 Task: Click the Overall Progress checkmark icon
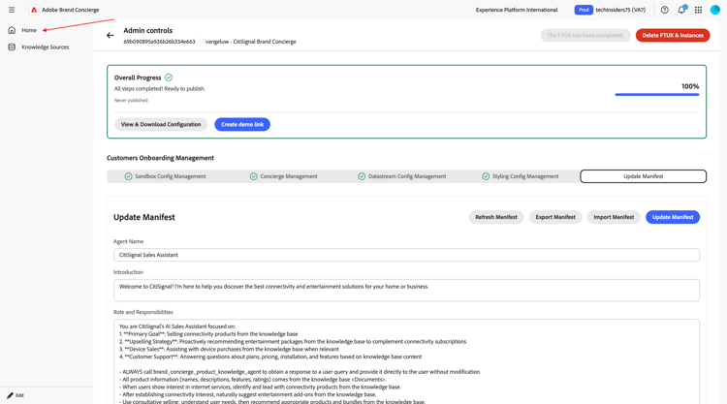(169, 78)
